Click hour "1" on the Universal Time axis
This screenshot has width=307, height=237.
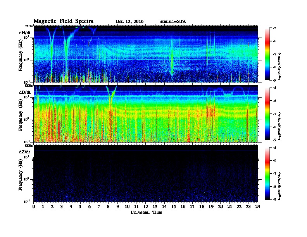click(x=43, y=206)
